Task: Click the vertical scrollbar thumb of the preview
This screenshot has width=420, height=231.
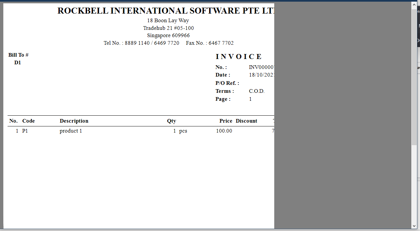Action: pos(414,77)
